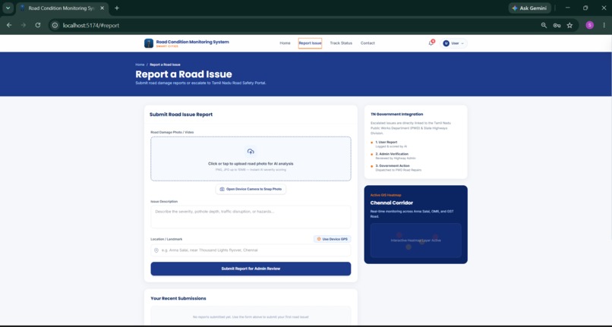Click the '1. User Report' step text
The image size is (612, 327).
click(x=386, y=143)
